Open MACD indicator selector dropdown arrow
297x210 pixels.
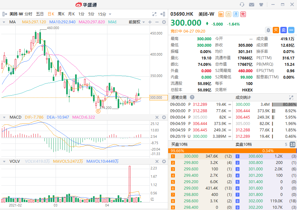(x=4, y=117)
